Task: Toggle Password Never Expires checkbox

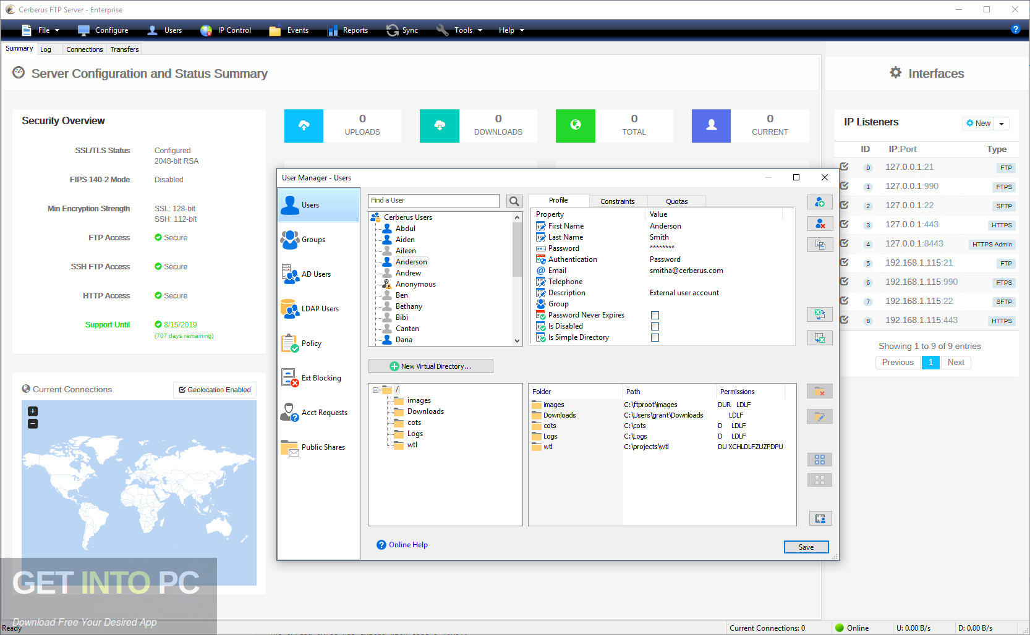Action: (x=655, y=315)
